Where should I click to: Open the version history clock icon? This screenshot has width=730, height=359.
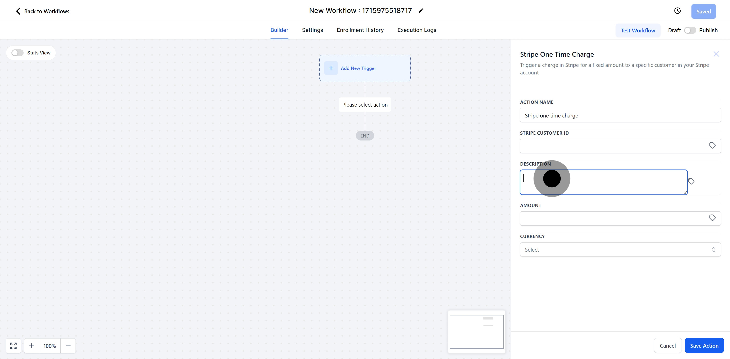(x=677, y=11)
